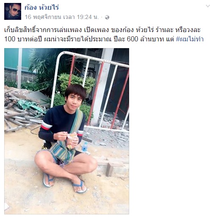This screenshot has height=219, width=210.
Task: Follow the #ผมไม่ทำ hashtag
Action: coord(190,39)
